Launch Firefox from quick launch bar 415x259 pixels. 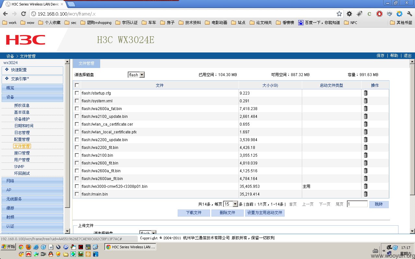coord(28,247)
